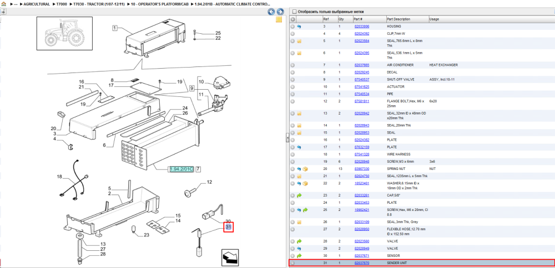Click green arrow icon for CAP,5/8" row

tap(299, 195)
